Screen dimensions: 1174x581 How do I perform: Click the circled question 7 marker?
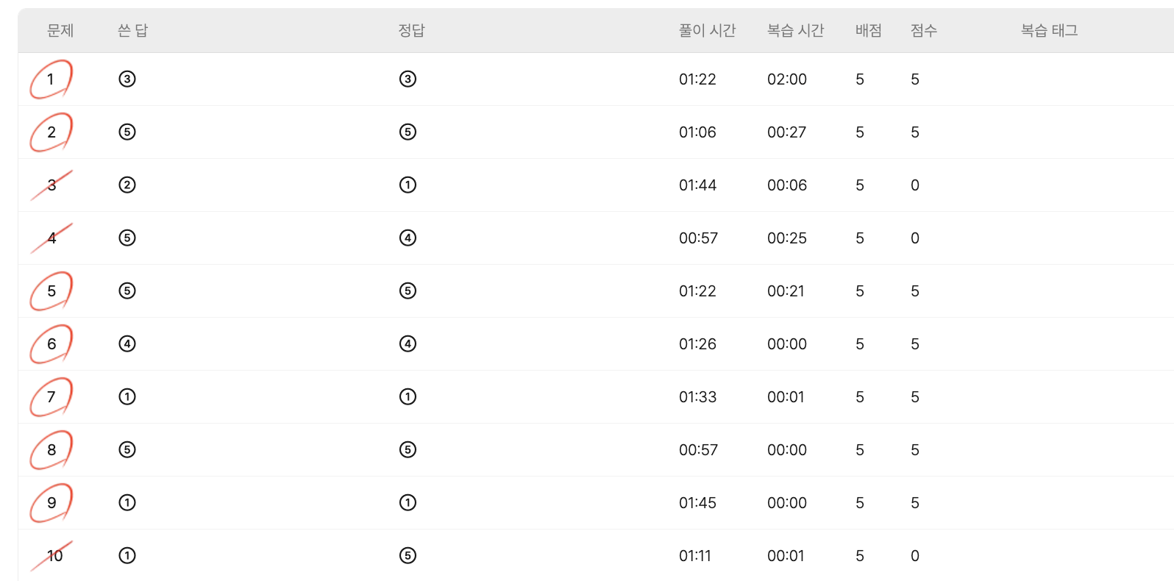pos(51,396)
